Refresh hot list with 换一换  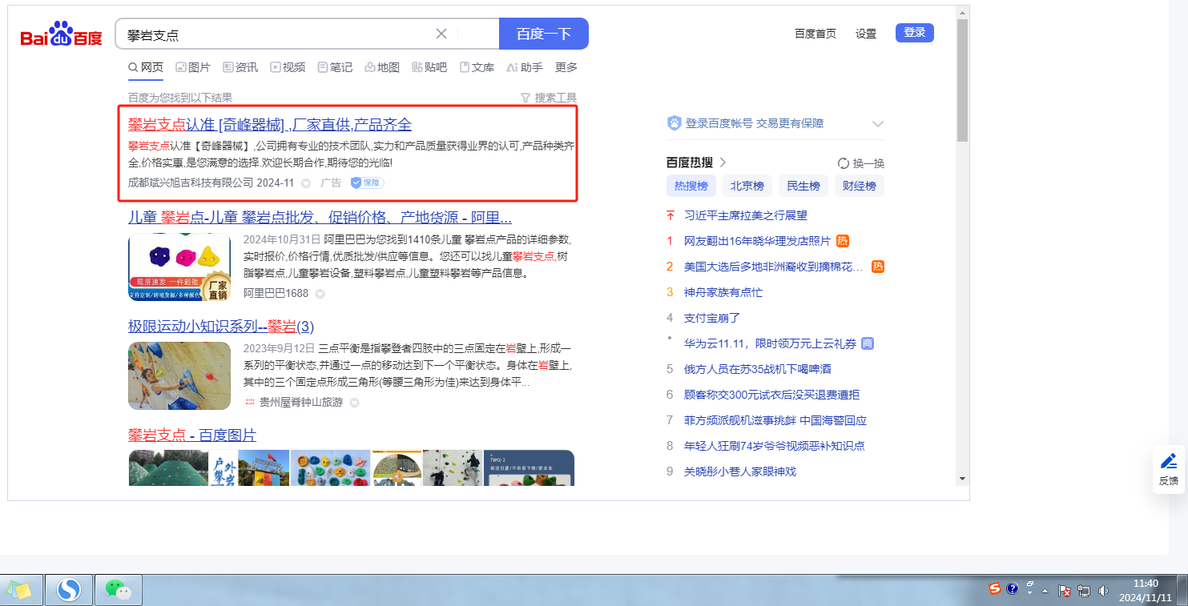(861, 163)
